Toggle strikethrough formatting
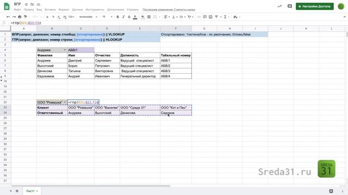348x195 pixels. click(x=129, y=17)
